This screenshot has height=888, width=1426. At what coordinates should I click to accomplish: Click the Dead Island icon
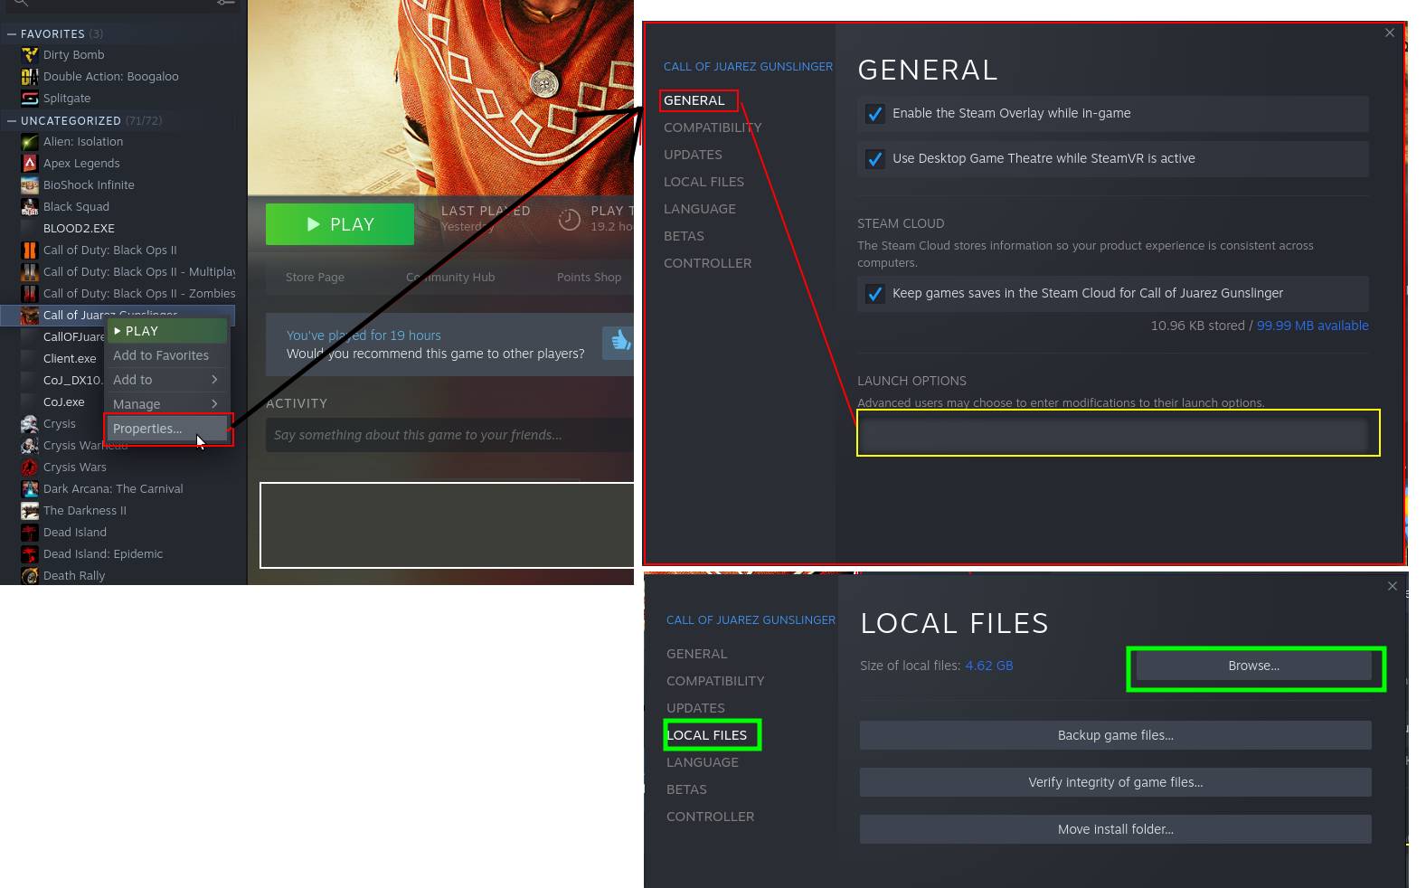tap(30, 533)
